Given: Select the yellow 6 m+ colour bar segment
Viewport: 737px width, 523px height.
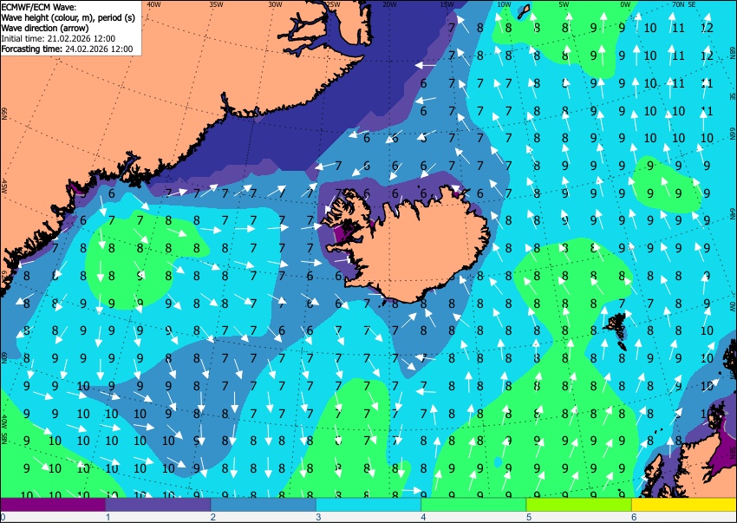Looking at the screenshot, I should (684, 505).
